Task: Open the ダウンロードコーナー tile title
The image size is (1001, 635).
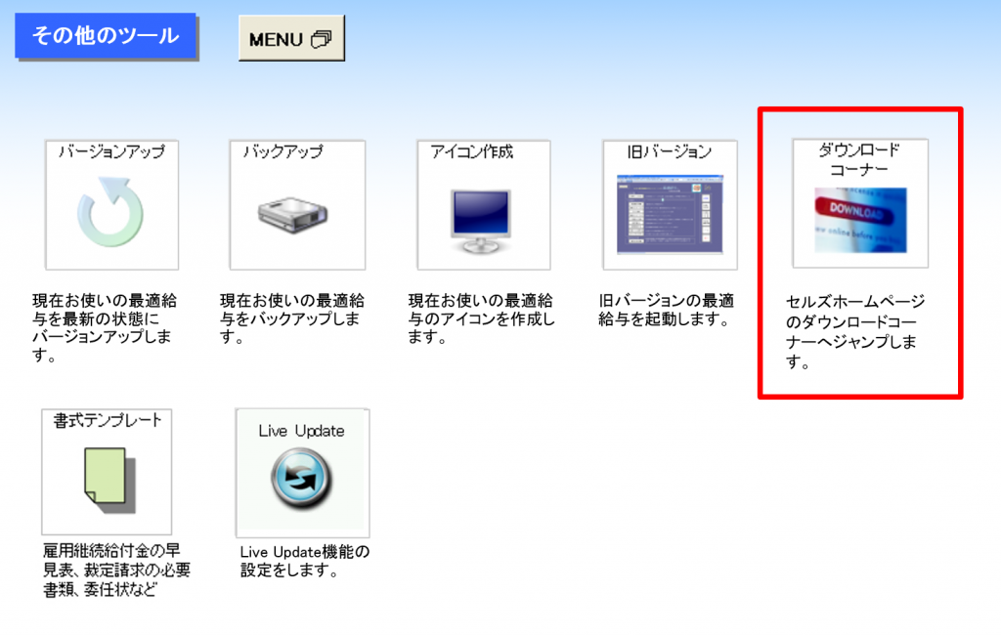Action: click(x=859, y=160)
